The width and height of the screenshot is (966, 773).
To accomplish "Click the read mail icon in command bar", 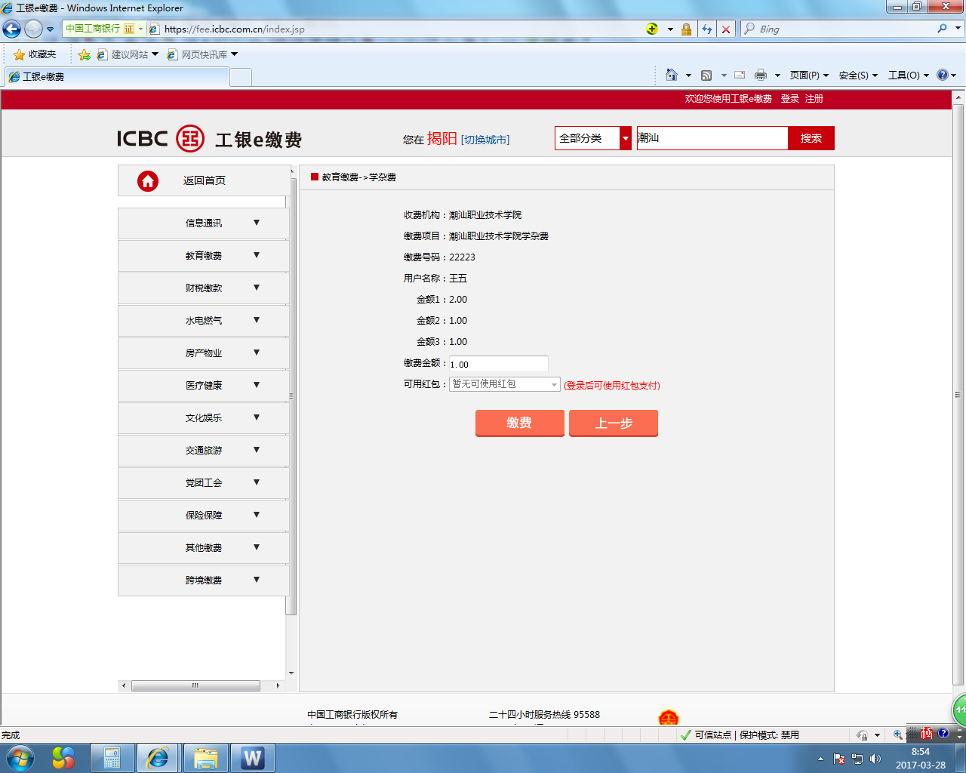I will click(x=740, y=75).
